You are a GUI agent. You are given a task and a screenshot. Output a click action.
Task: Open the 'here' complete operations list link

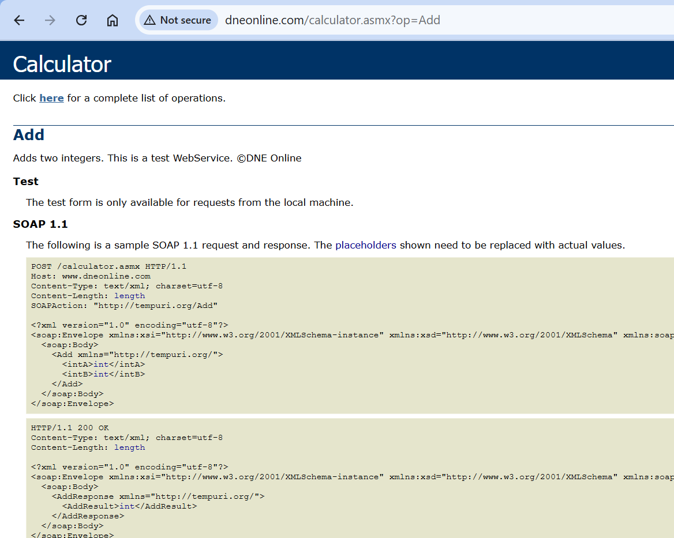(x=51, y=98)
